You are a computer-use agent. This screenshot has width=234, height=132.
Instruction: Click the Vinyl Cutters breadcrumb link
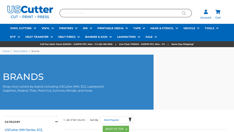click(20, 51)
